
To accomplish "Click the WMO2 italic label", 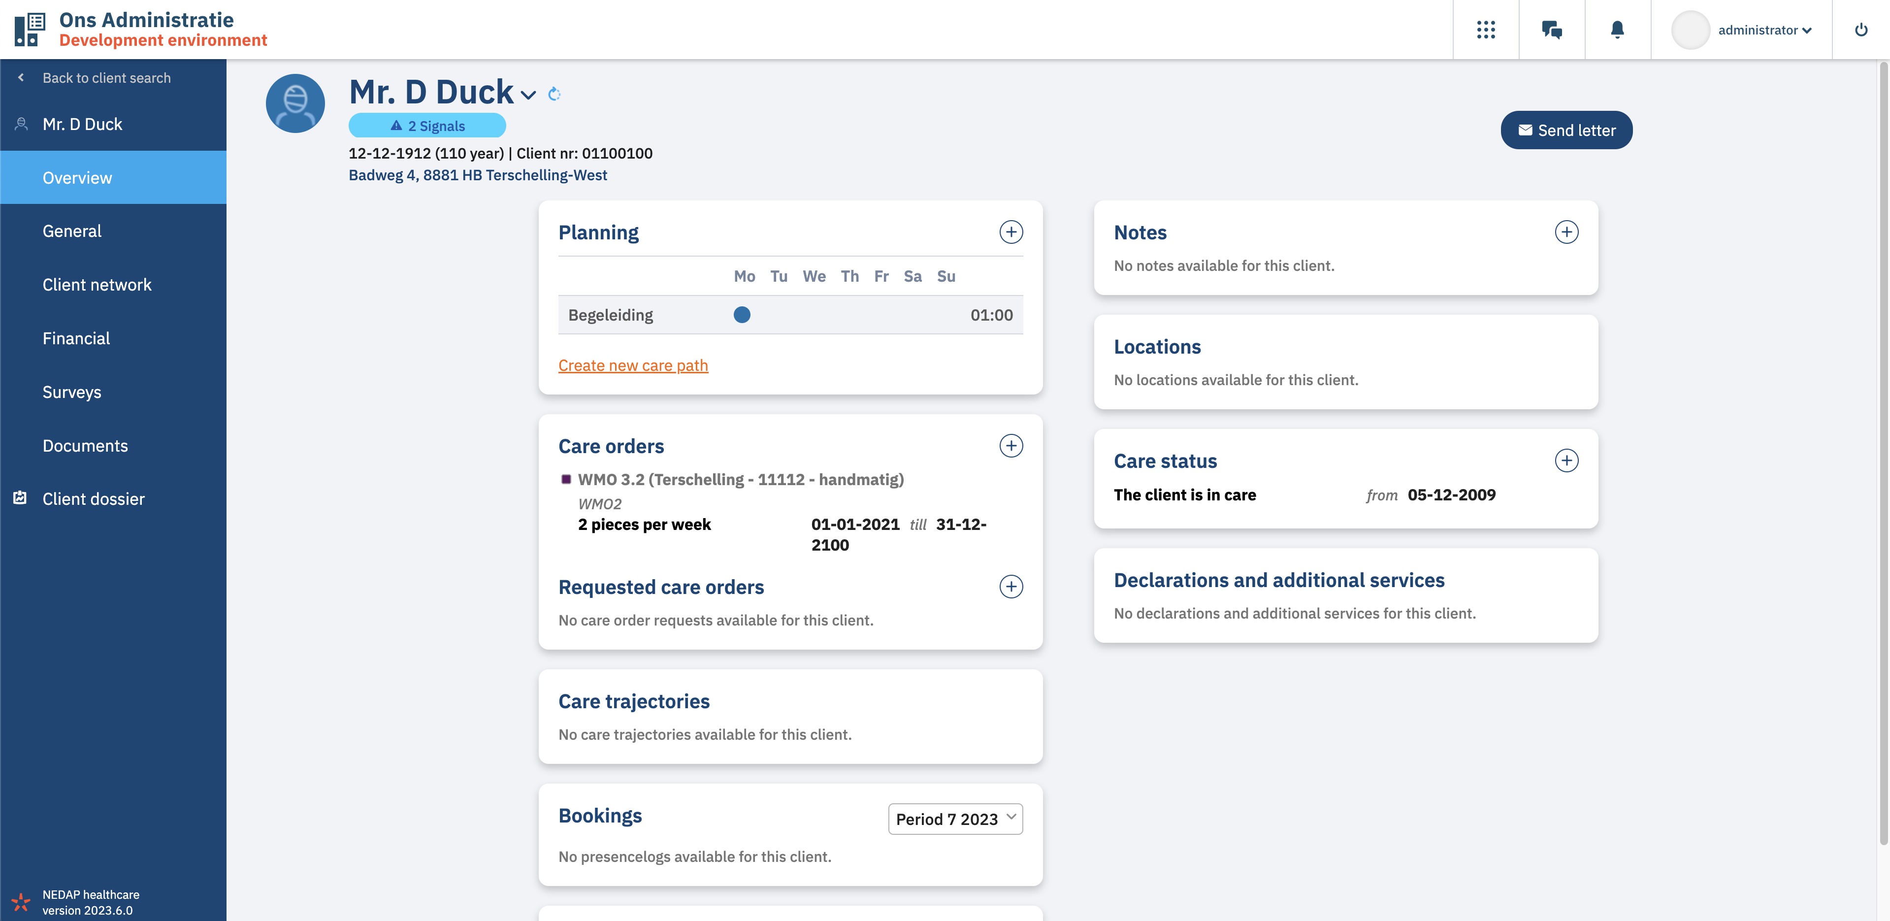I will 599,504.
